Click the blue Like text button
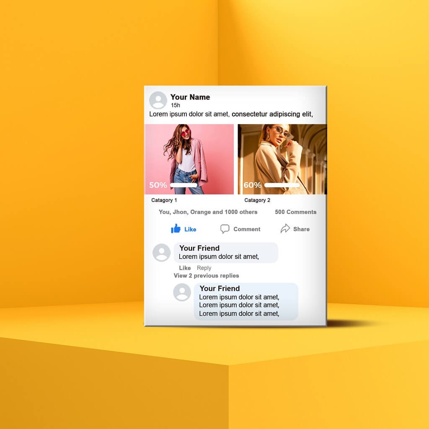Viewport: 429px width, 429px height. point(190,229)
